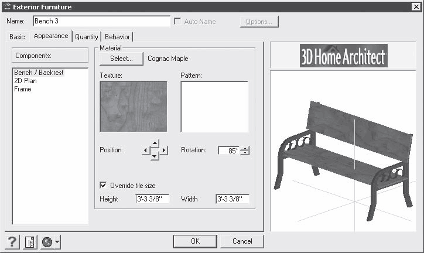This screenshot has width=424, height=253.
Task: Switch to the Basic tab
Action: [17, 36]
